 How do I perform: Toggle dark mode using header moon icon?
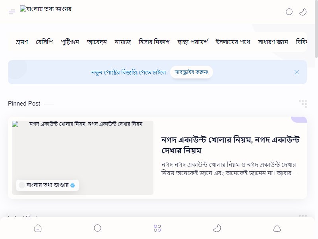[x=303, y=12]
